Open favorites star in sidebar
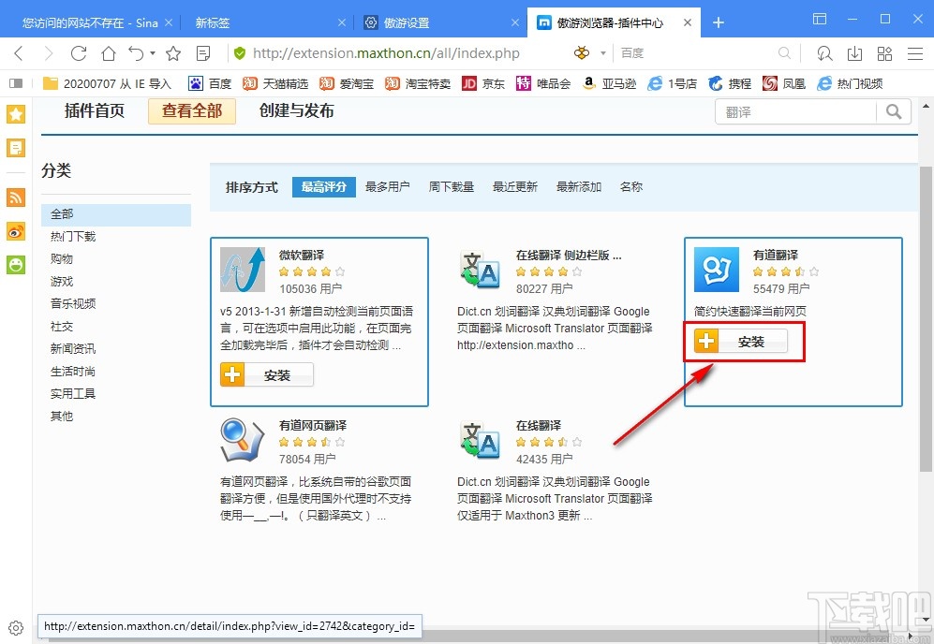 [x=16, y=113]
